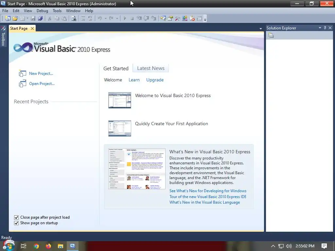This screenshot has height=251, width=335.
Task: Expand the auto-hidden Toolbox side tab
Action: (x=3, y=36)
